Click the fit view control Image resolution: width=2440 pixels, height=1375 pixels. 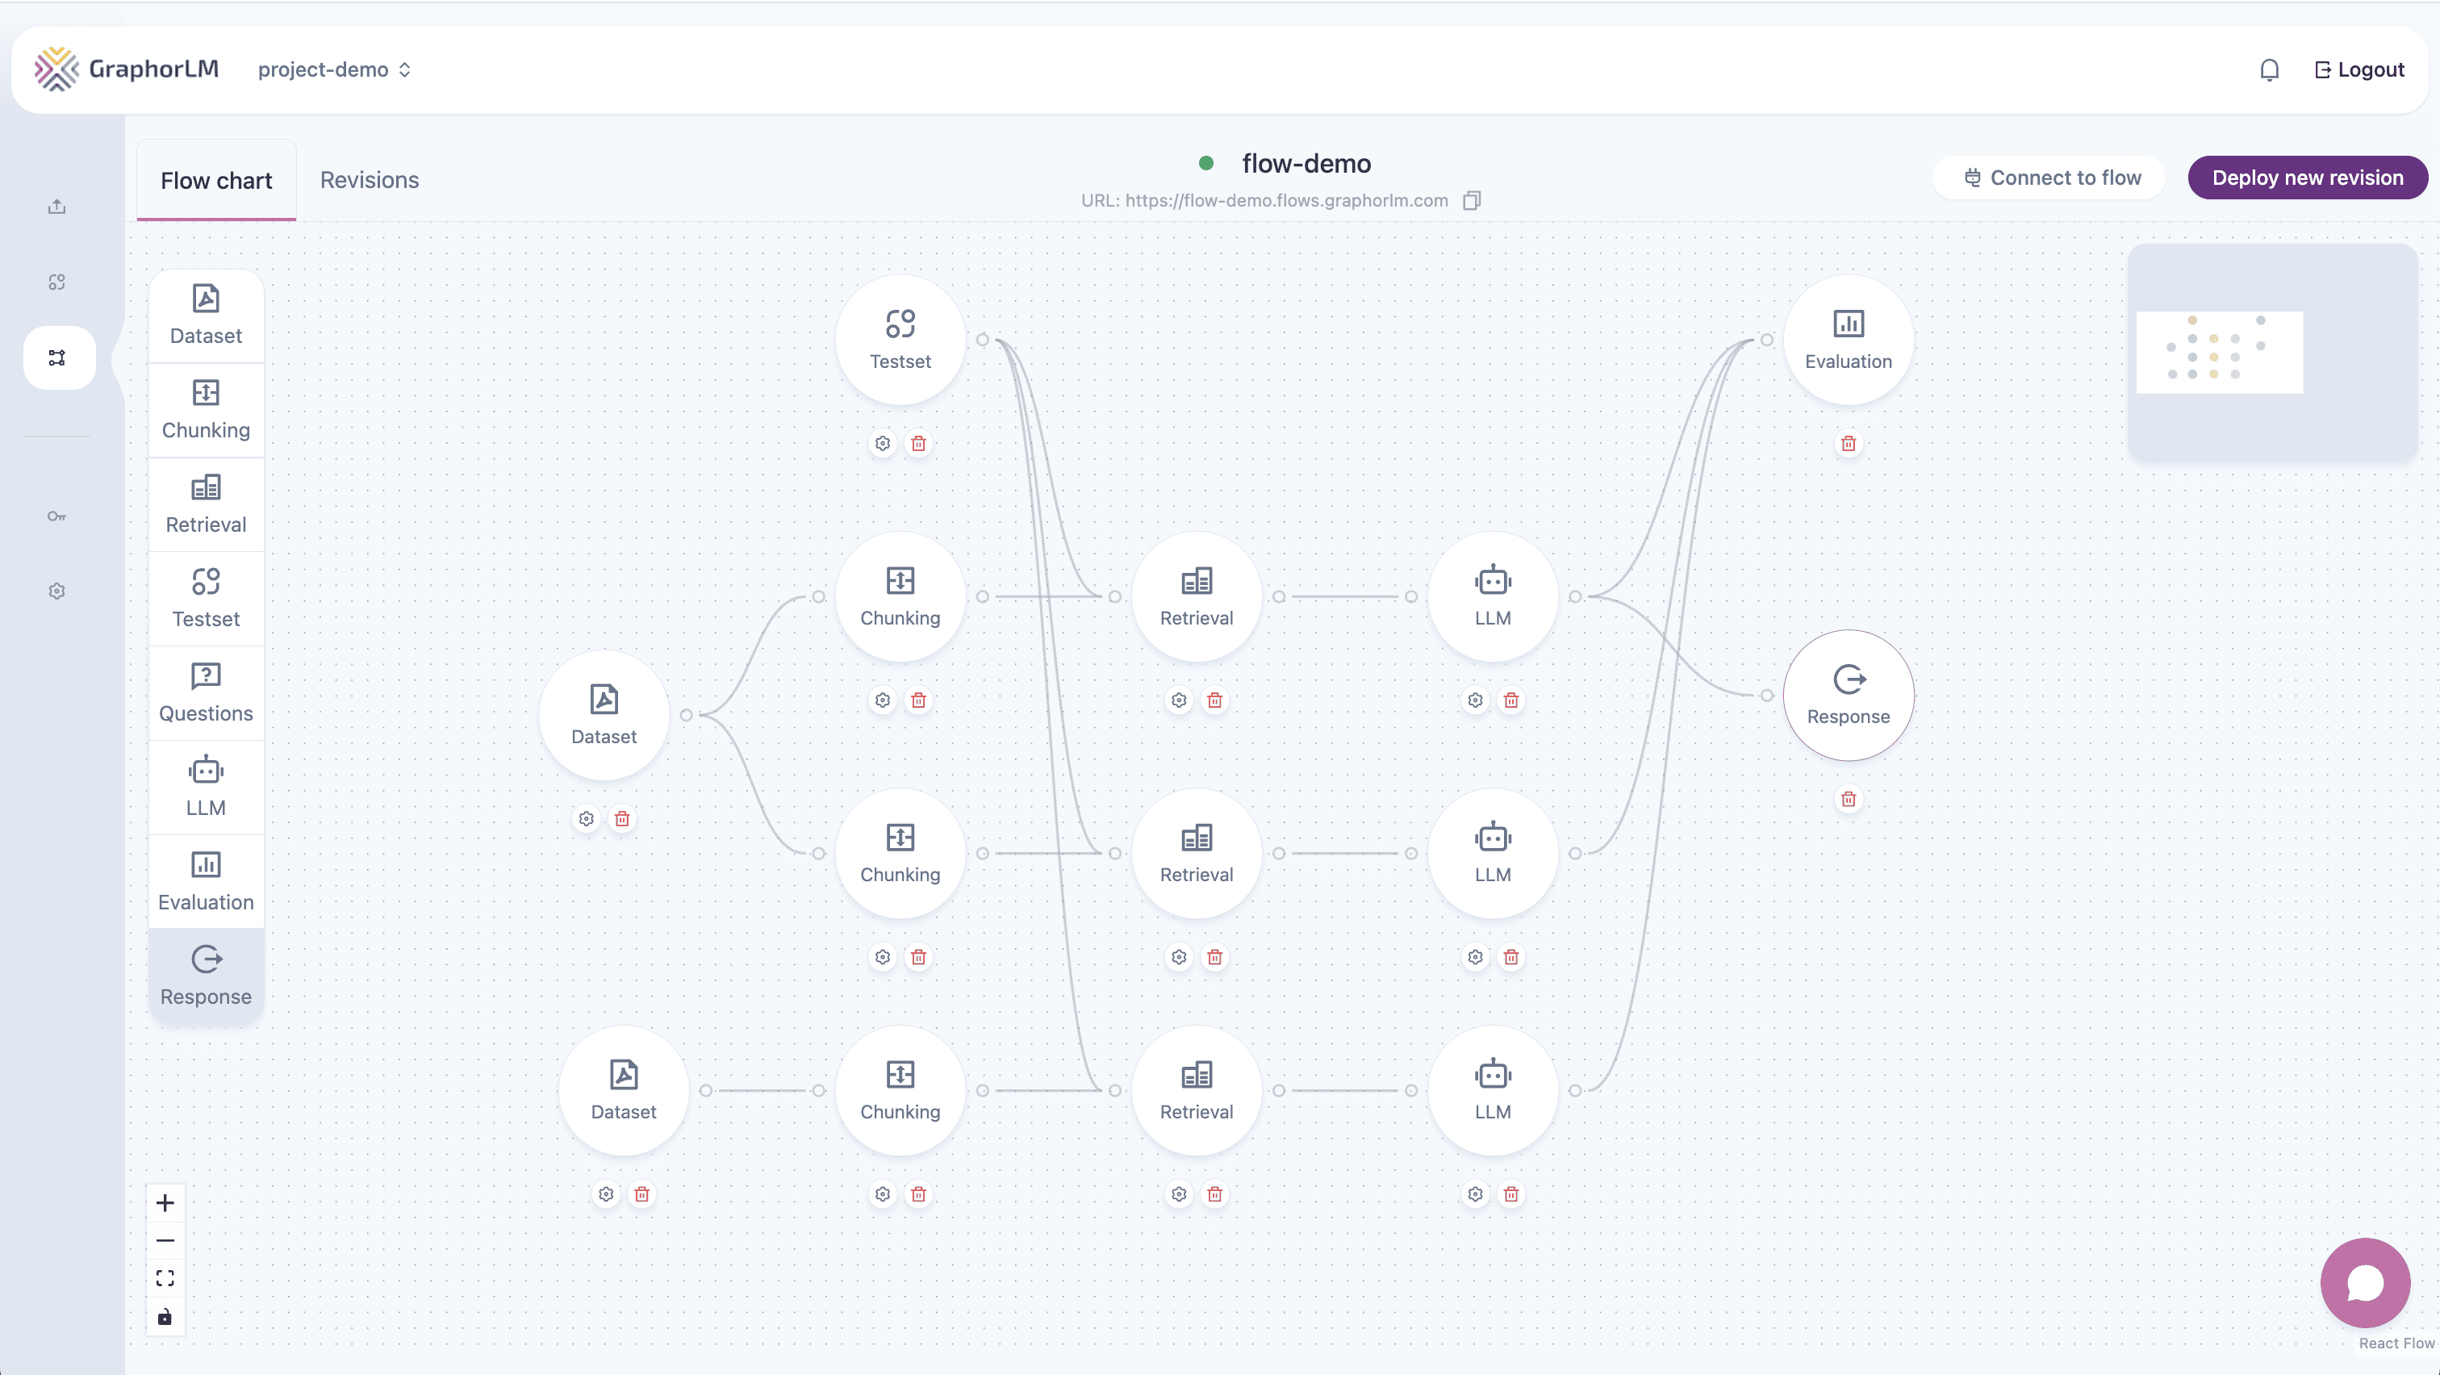(x=165, y=1278)
